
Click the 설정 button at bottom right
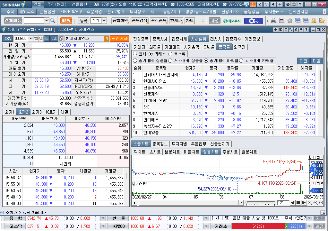tap(319, 226)
